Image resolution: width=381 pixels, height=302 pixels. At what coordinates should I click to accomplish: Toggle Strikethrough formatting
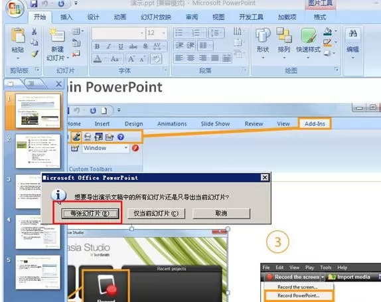tap(133, 46)
